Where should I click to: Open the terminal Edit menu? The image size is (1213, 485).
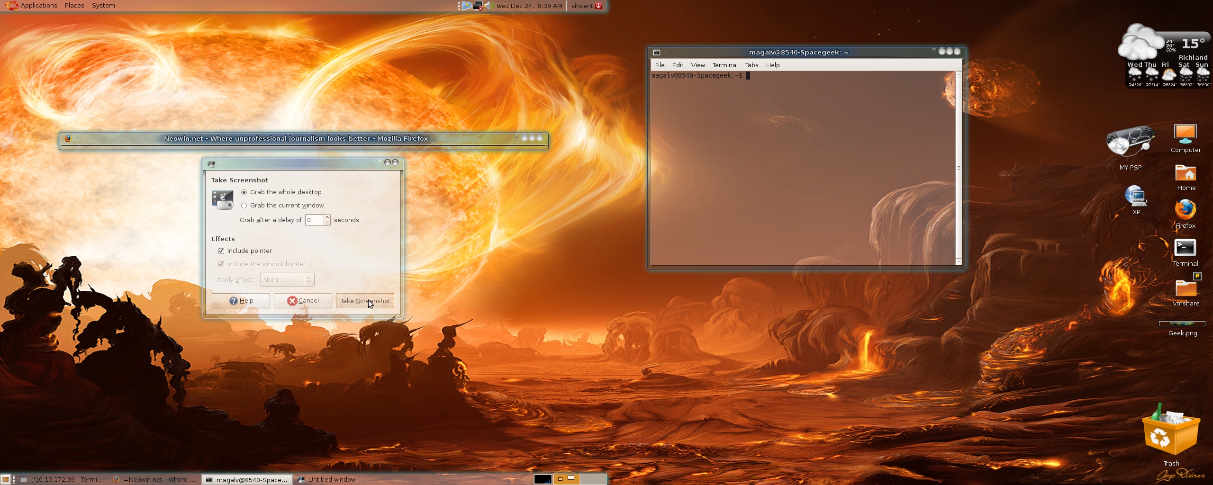677,65
